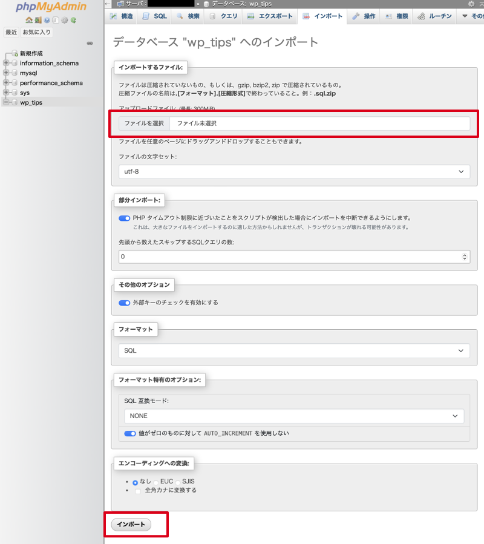
Task: Click the 最近 button in sidebar
Action: (x=11, y=32)
